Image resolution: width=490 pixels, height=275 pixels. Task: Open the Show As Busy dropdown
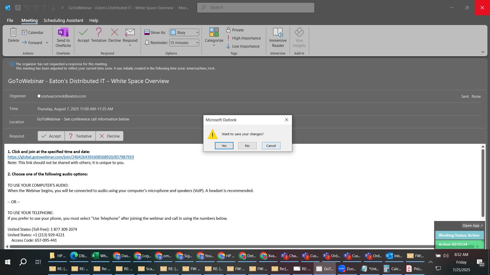[184, 32]
